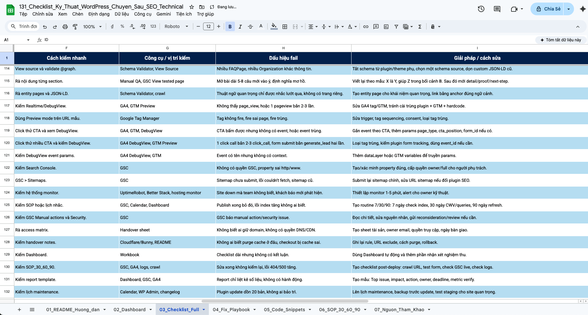Open the Tiện ích menu
The height and width of the screenshot is (315, 588).
click(x=184, y=14)
